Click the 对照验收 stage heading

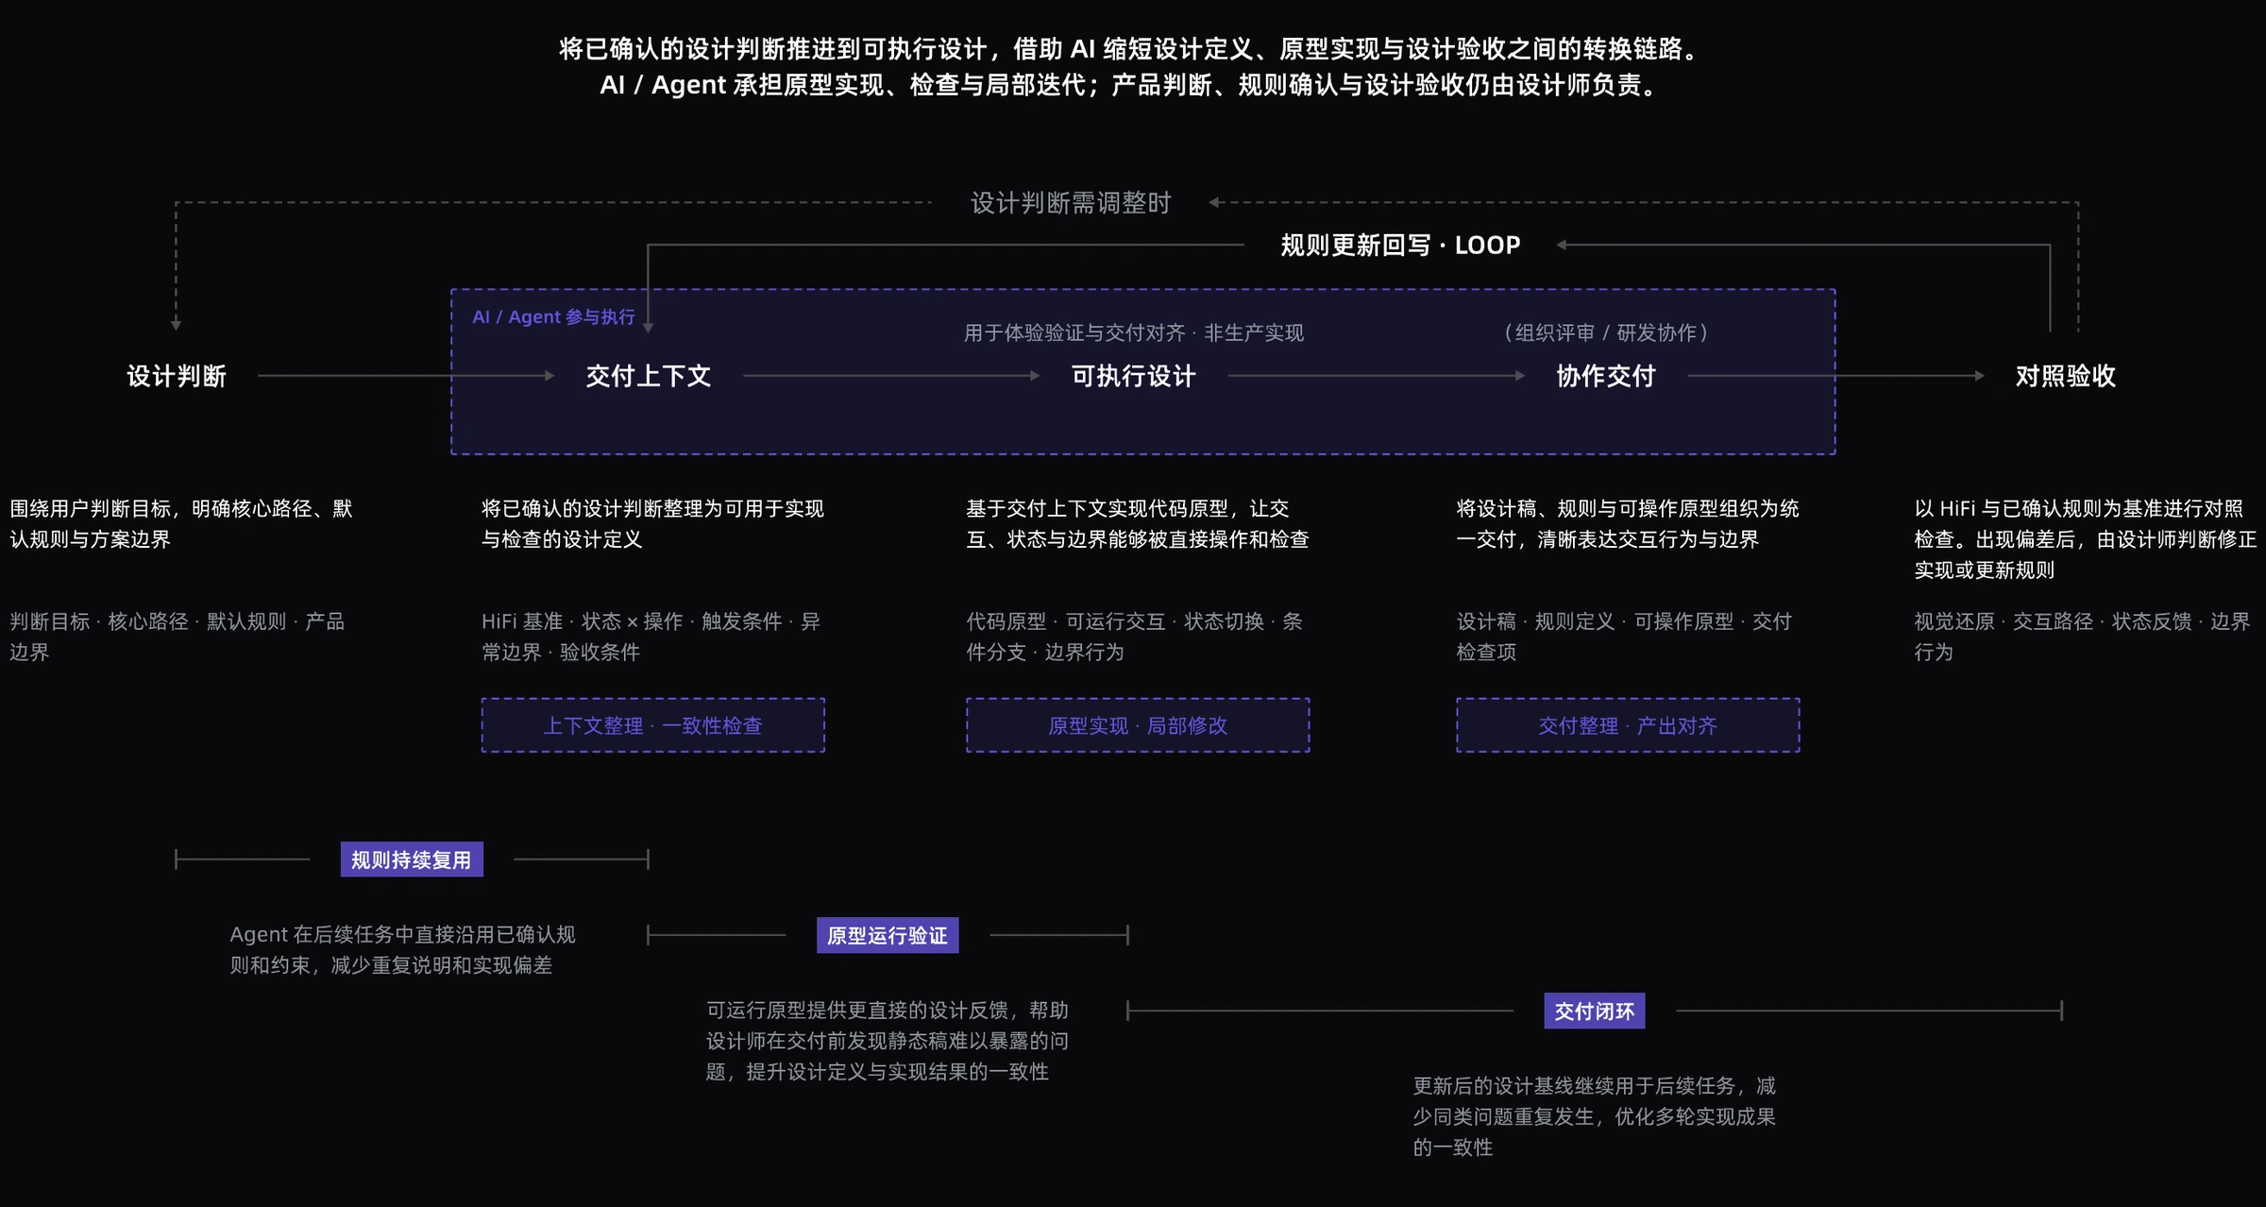point(2065,376)
